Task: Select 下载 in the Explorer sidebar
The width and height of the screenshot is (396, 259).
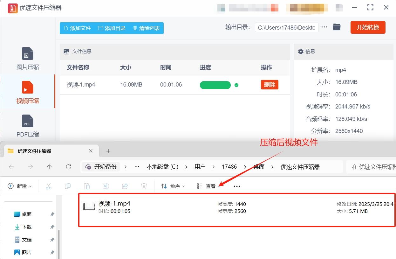Action: (27, 227)
